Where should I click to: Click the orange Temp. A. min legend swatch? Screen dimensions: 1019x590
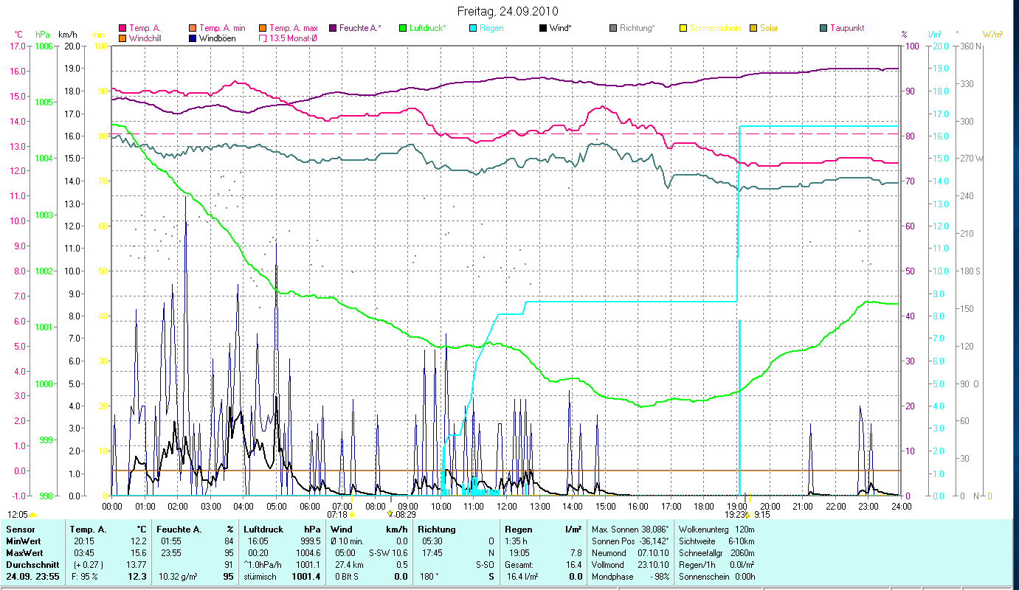point(193,28)
